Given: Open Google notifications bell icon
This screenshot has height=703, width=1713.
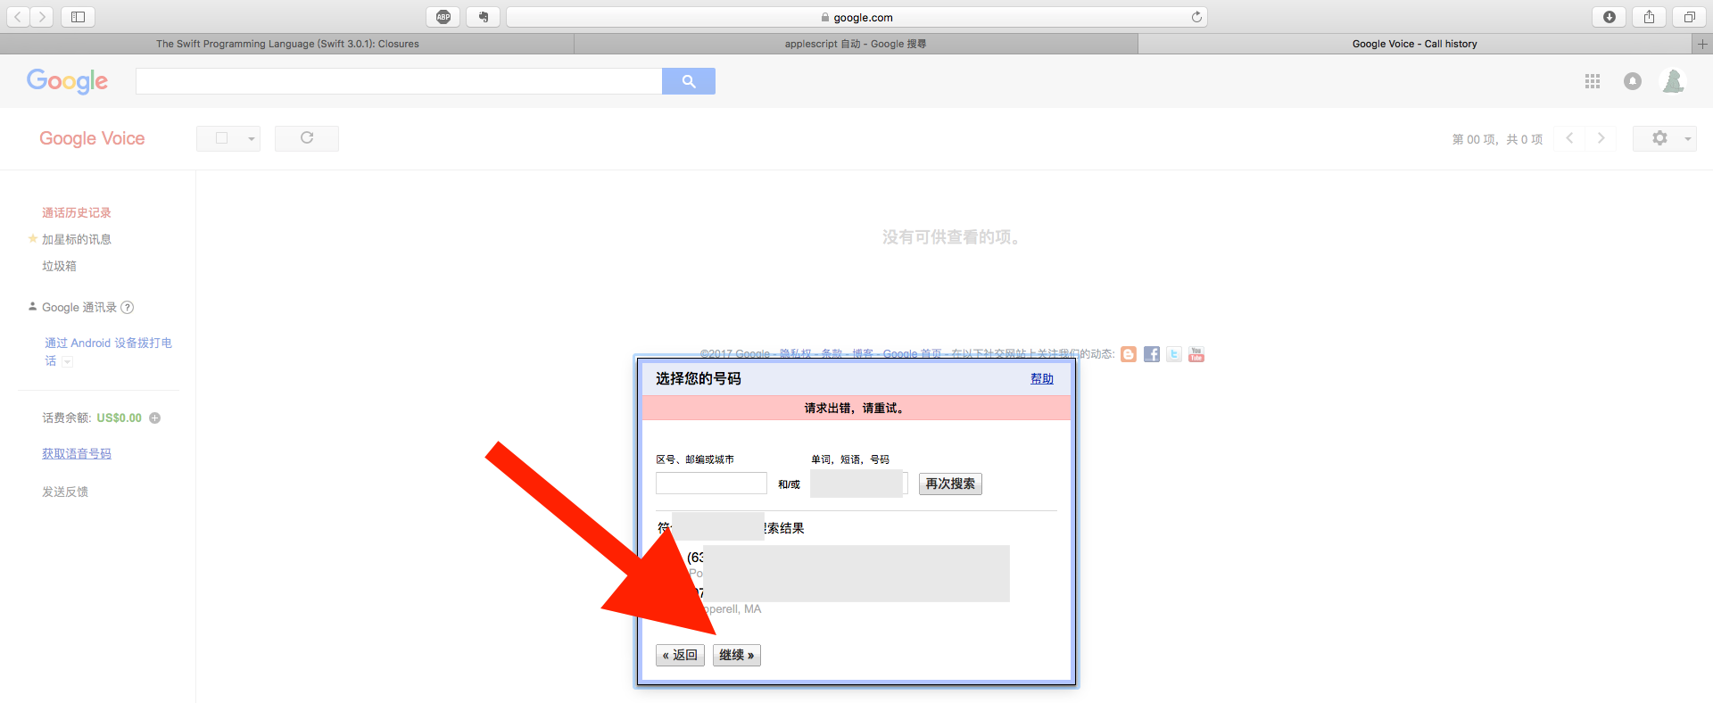Looking at the screenshot, I should [x=1633, y=81].
